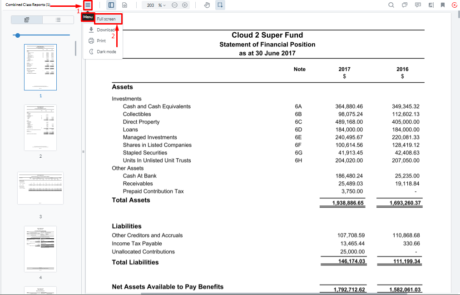
Task: Click the 'Receivables' row label
Action: [138, 184]
